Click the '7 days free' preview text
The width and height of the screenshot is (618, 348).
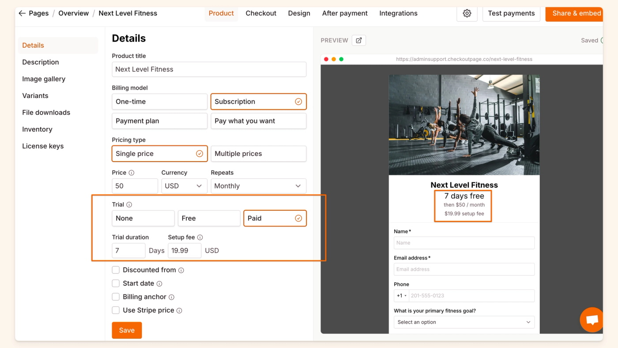464,196
